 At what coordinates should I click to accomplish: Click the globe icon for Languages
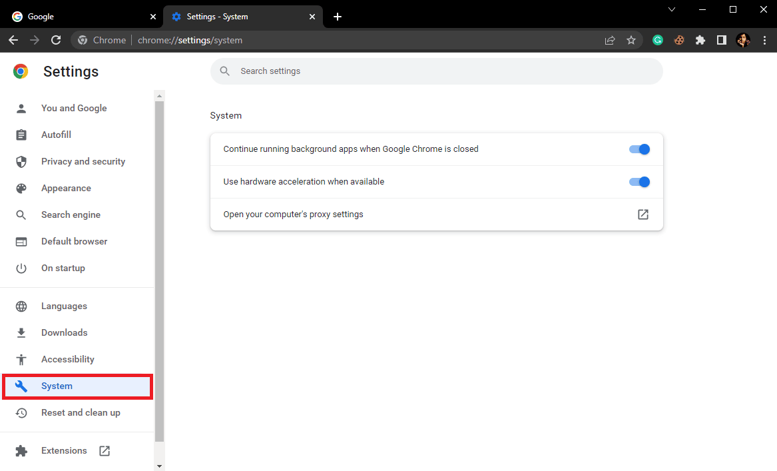pyautogui.click(x=21, y=306)
